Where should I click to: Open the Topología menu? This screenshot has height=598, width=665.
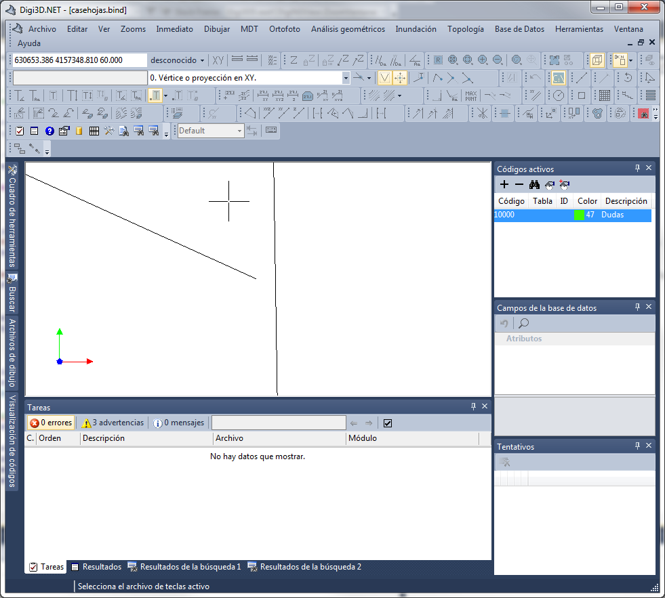pyautogui.click(x=465, y=29)
